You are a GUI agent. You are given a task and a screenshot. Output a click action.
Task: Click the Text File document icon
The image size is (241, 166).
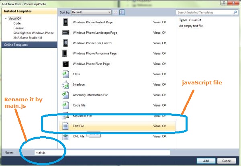tap(65, 126)
